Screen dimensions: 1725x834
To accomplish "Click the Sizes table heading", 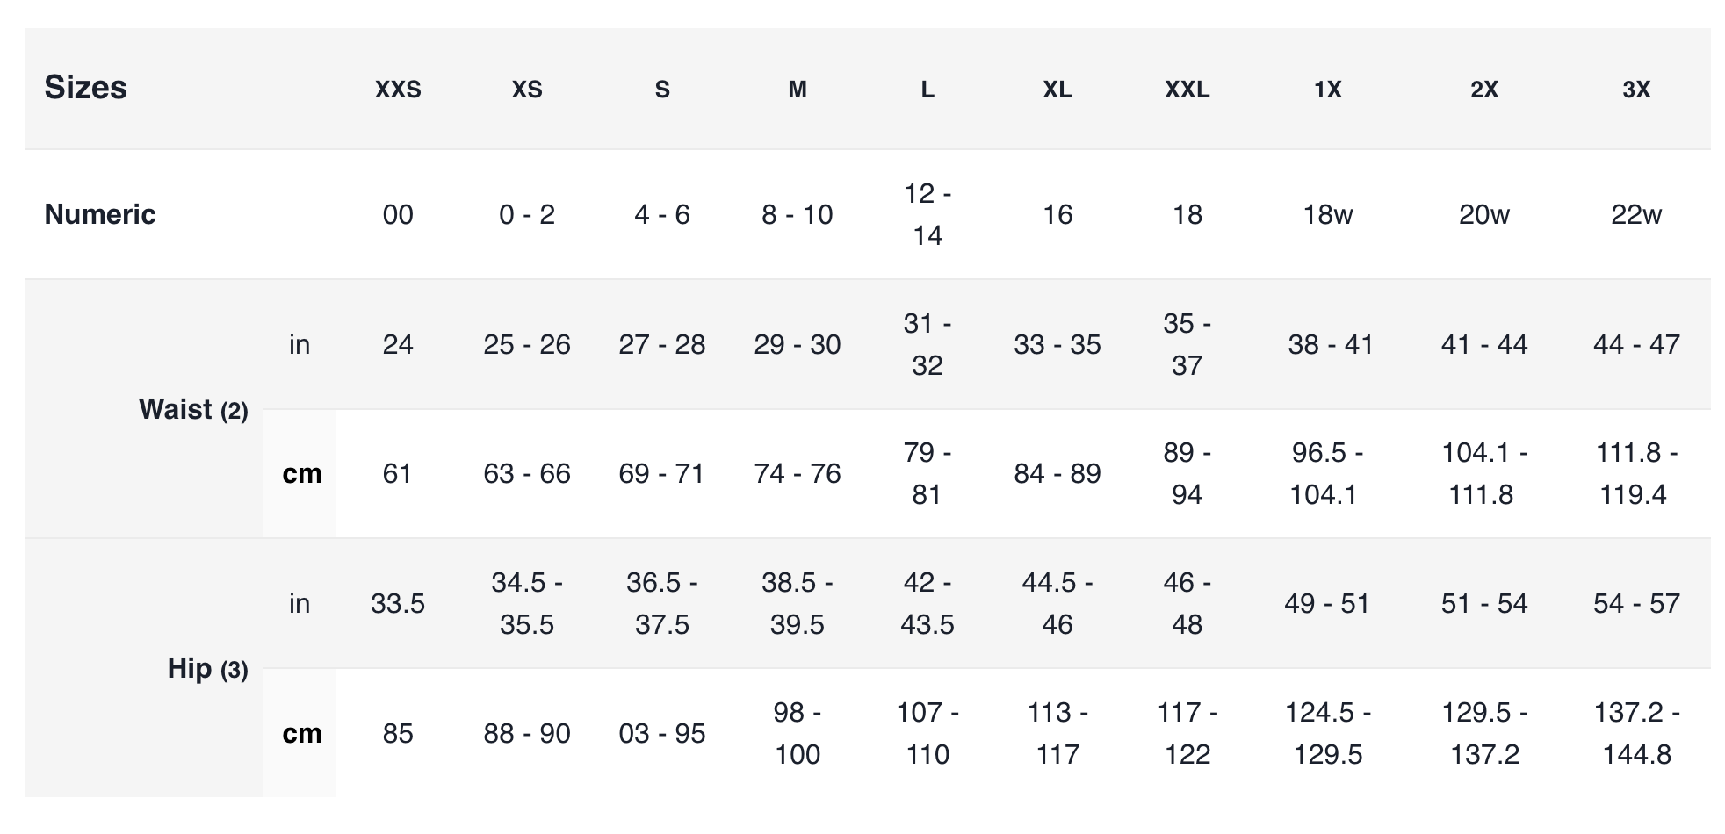I will pos(86,88).
